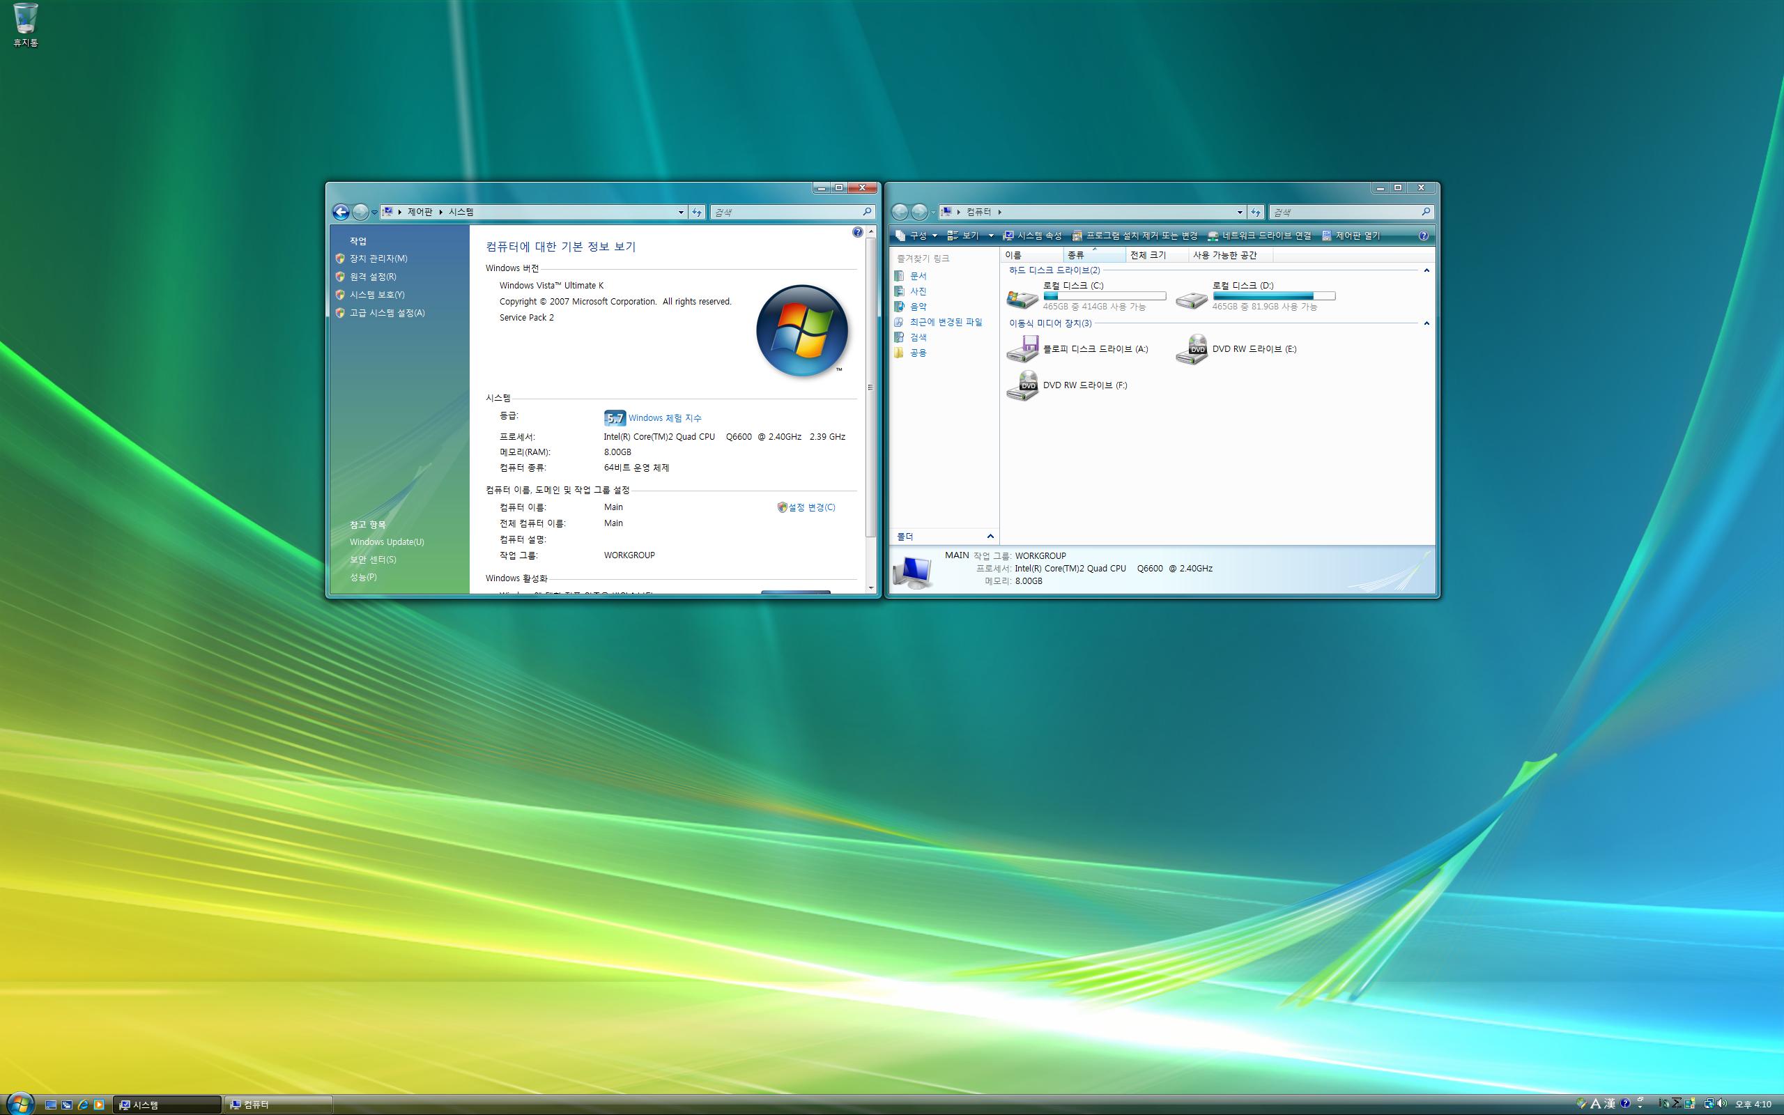Click Windows Start orb
The width and height of the screenshot is (1784, 1115).
coord(20,1104)
